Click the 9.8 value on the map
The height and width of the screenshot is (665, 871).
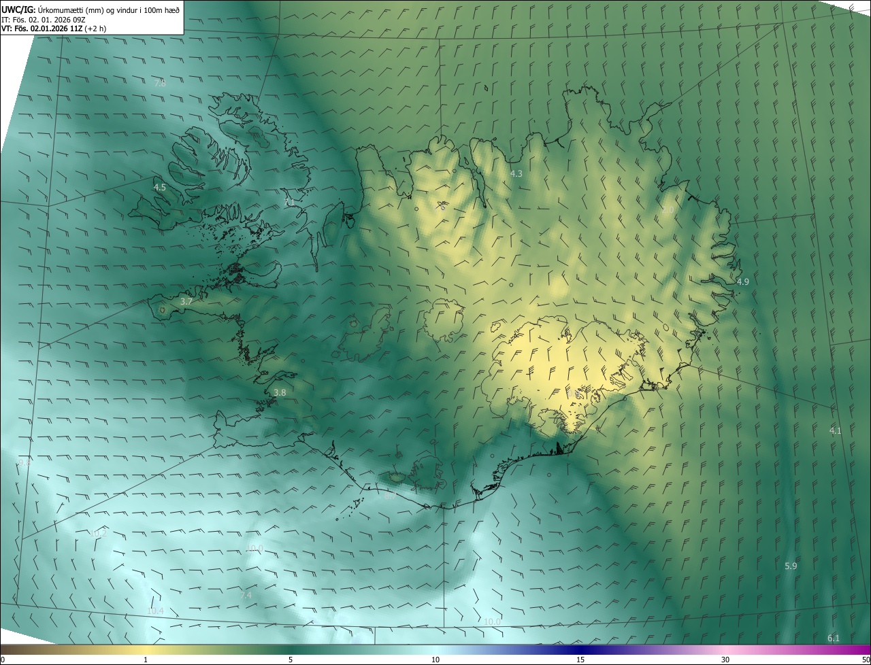[x=24, y=462]
